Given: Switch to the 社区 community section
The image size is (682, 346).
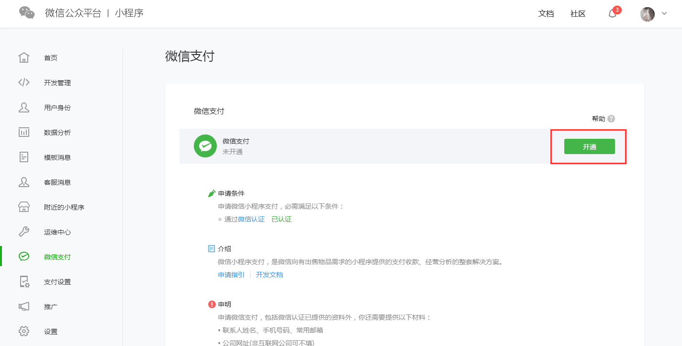Looking at the screenshot, I should coord(577,14).
